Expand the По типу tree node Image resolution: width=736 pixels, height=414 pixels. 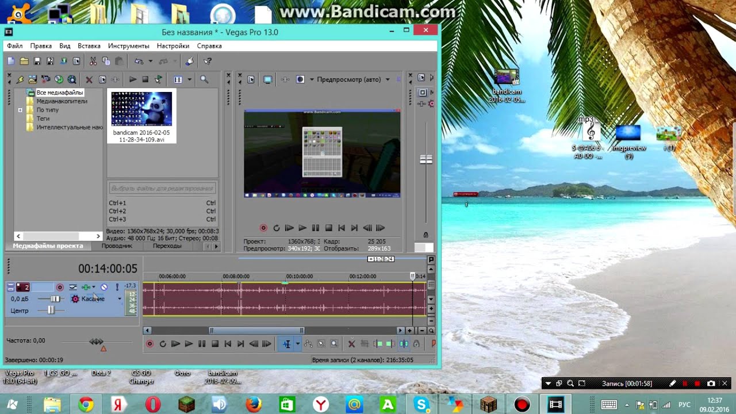(x=20, y=110)
